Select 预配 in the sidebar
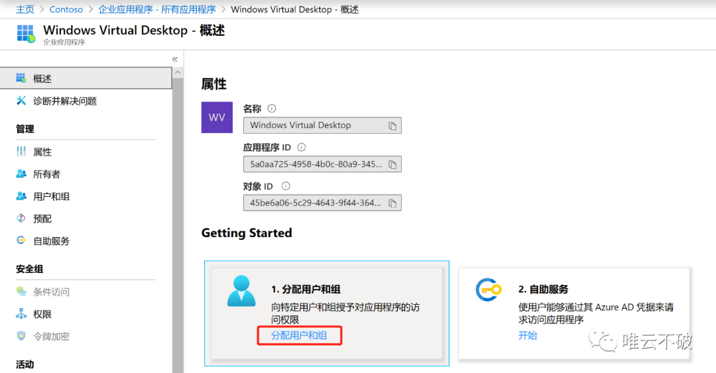Image resolution: width=716 pixels, height=373 pixels. pos(42,219)
